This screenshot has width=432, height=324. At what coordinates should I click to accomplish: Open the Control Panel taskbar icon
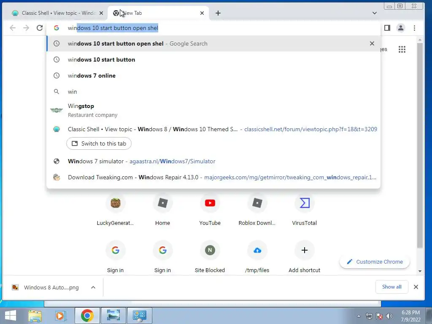coord(139,316)
